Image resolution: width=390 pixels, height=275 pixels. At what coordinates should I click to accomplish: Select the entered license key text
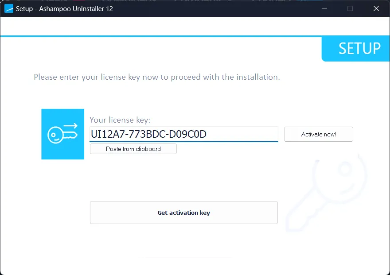point(148,134)
